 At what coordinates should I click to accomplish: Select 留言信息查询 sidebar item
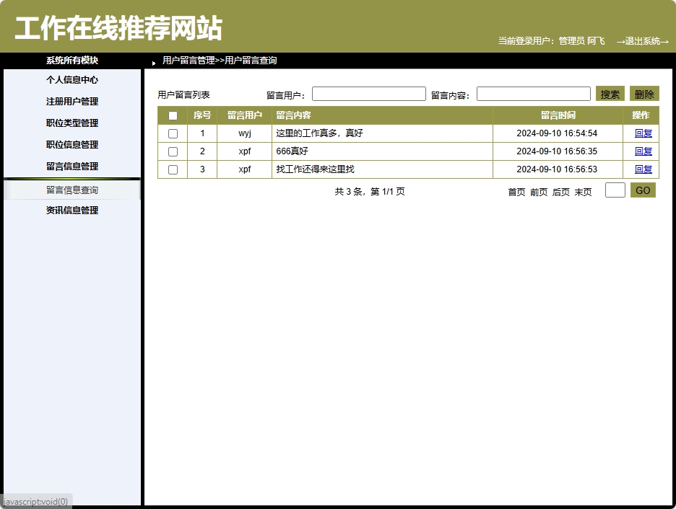(74, 189)
